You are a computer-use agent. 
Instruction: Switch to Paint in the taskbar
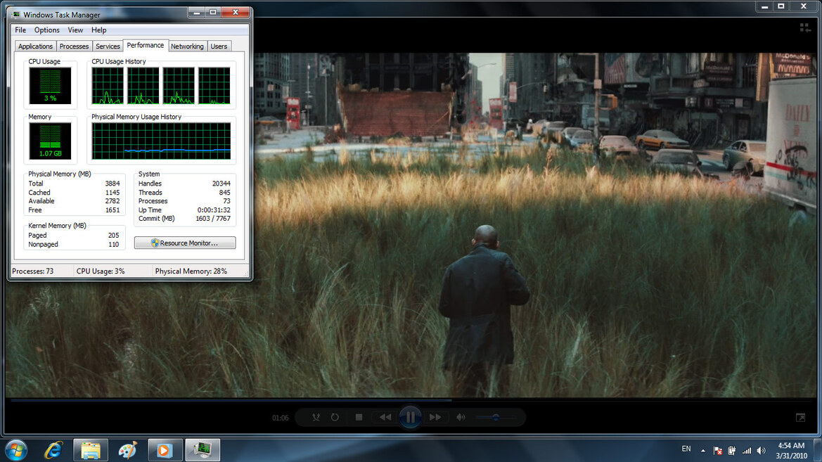click(128, 451)
